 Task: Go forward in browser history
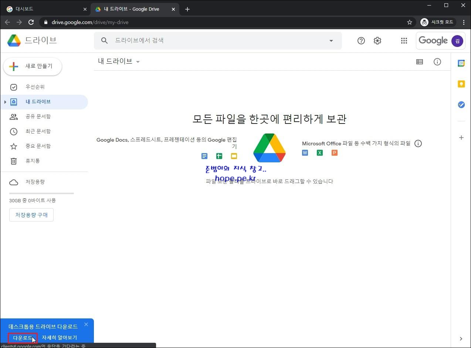pos(19,22)
